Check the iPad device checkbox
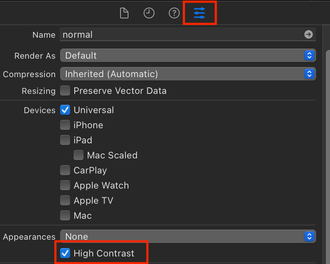This screenshot has height=264, width=330. point(65,140)
